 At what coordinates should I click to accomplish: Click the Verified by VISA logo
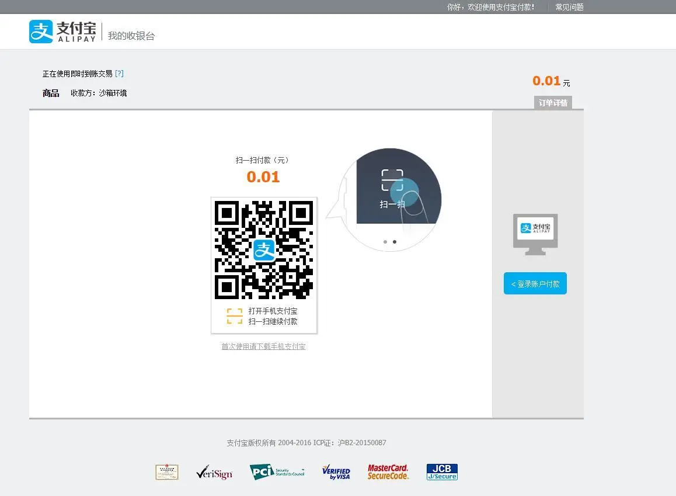(x=336, y=472)
